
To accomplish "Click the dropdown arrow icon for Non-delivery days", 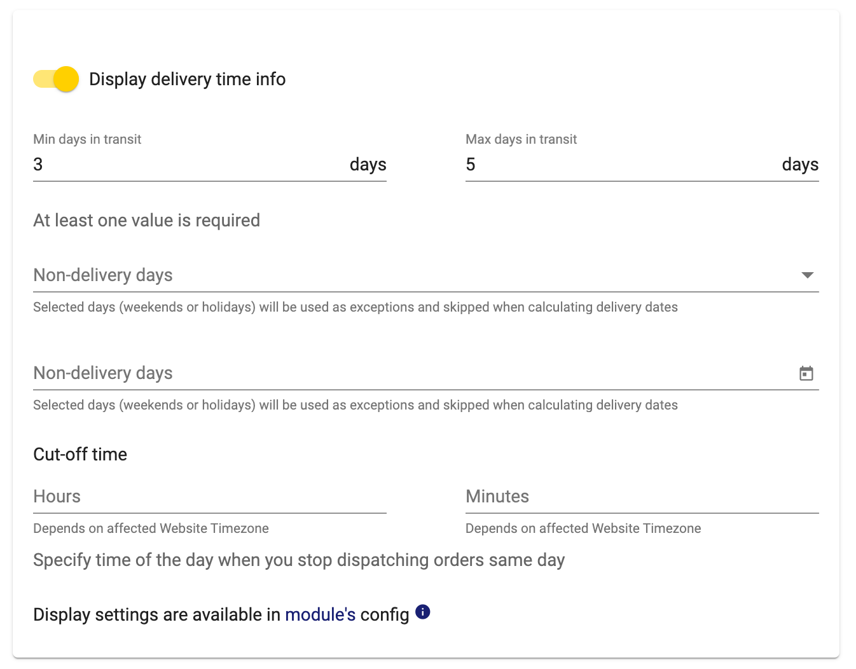I will tap(806, 275).
